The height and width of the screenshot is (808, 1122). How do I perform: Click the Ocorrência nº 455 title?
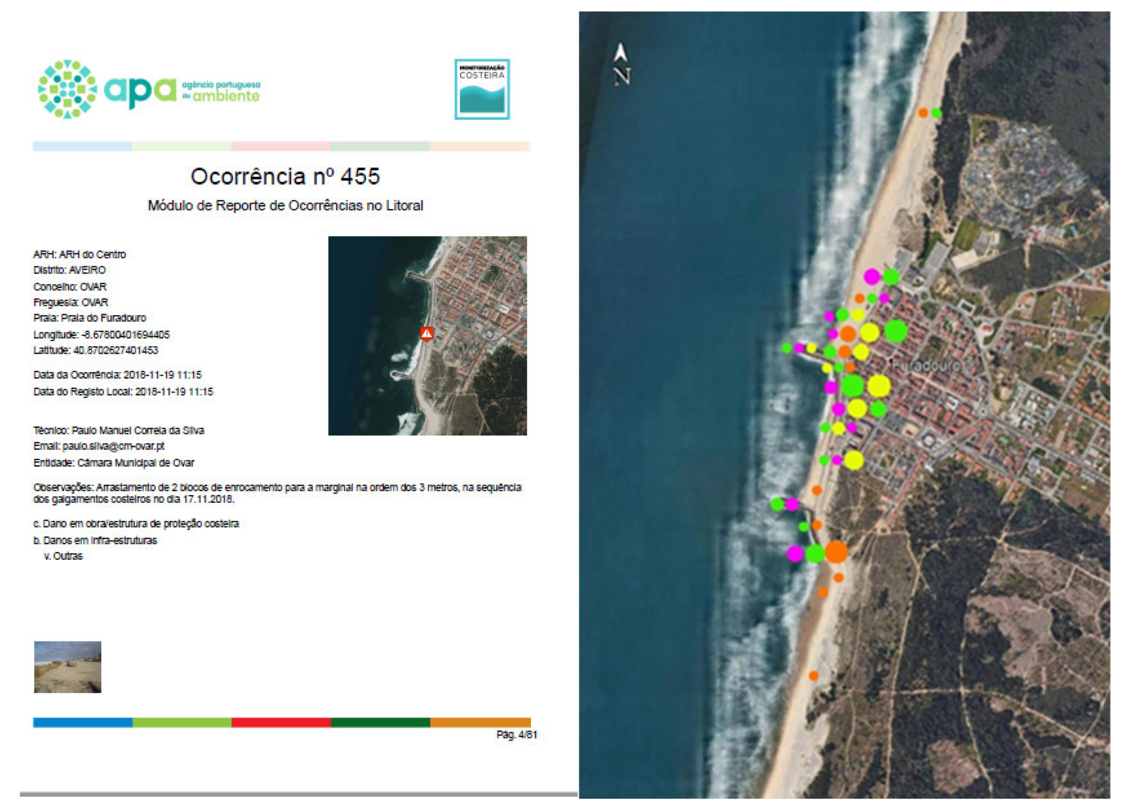click(285, 177)
